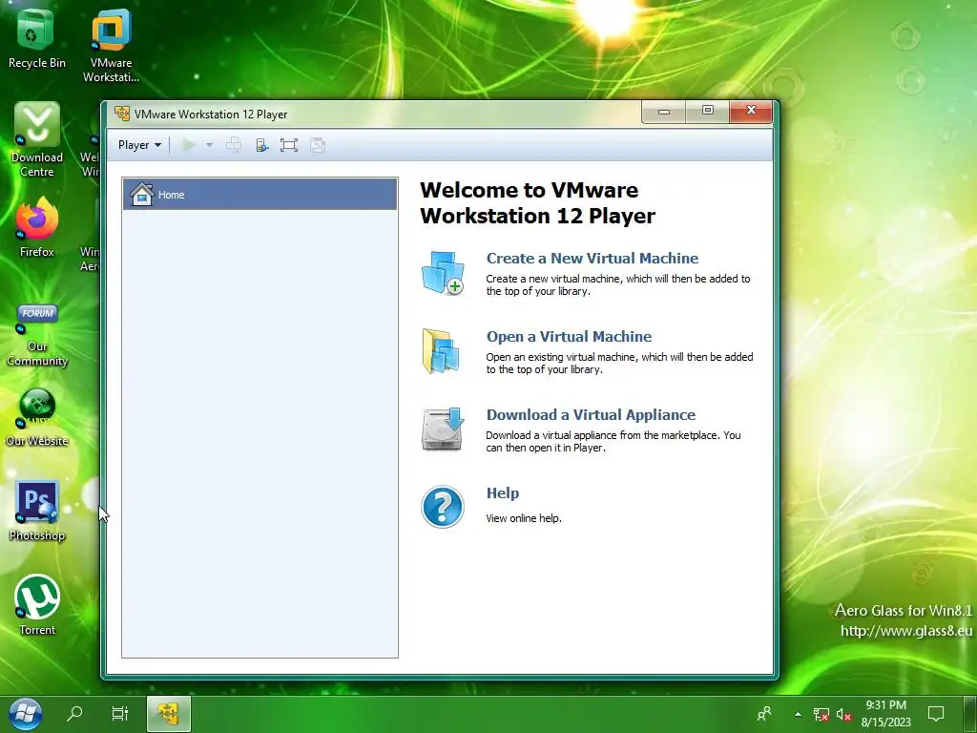This screenshot has height=733, width=977.
Task: Click Download a Virtual Appliance link
Action: [591, 414]
